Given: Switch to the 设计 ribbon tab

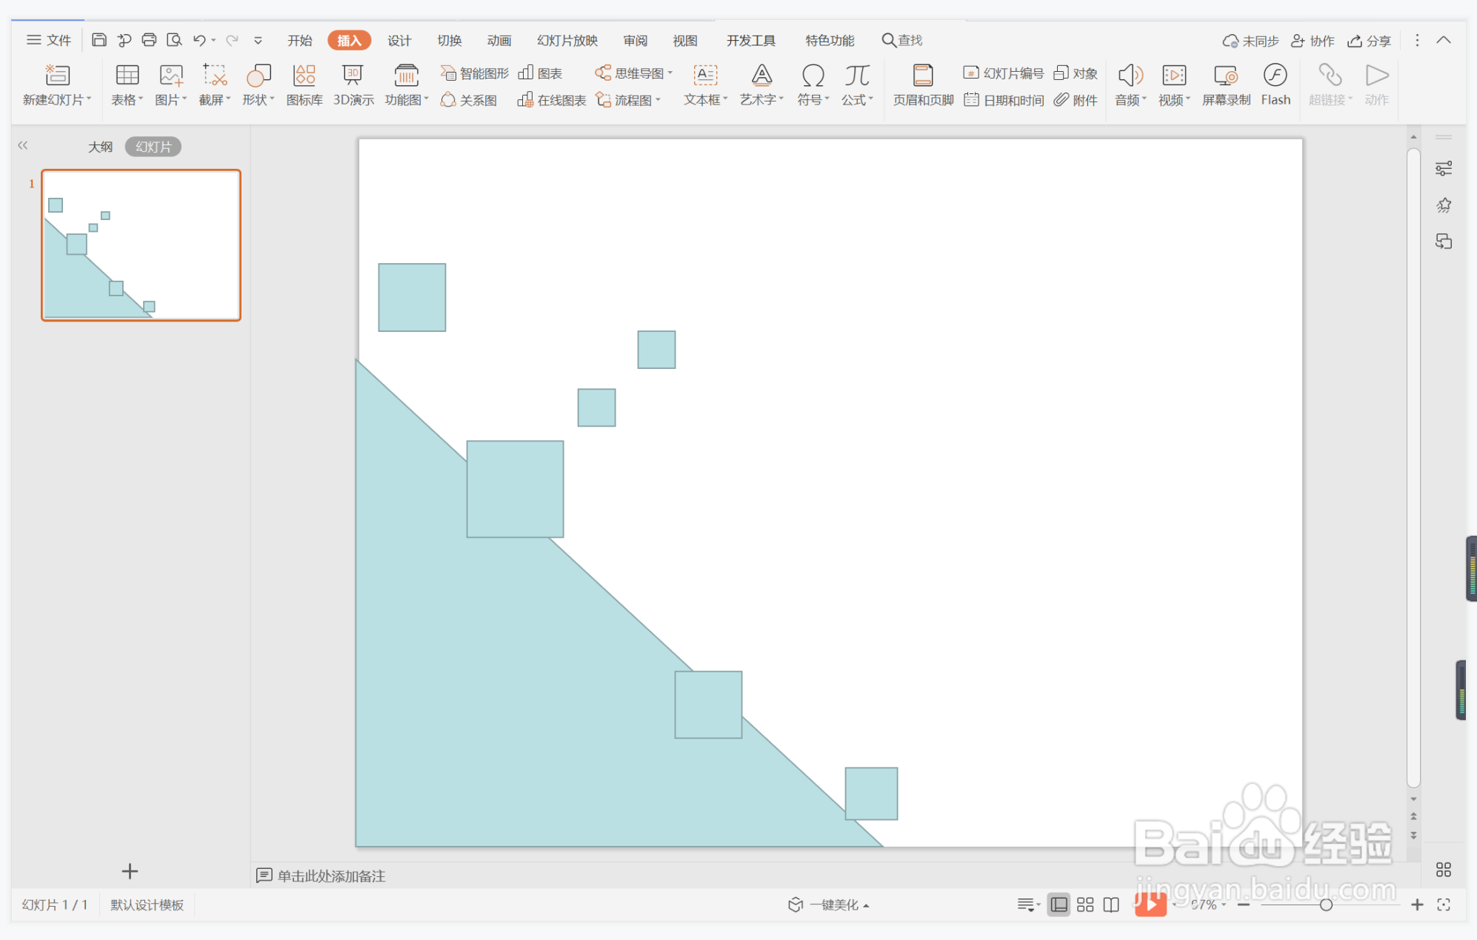Looking at the screenshot, I should click(x=399, y=40).
